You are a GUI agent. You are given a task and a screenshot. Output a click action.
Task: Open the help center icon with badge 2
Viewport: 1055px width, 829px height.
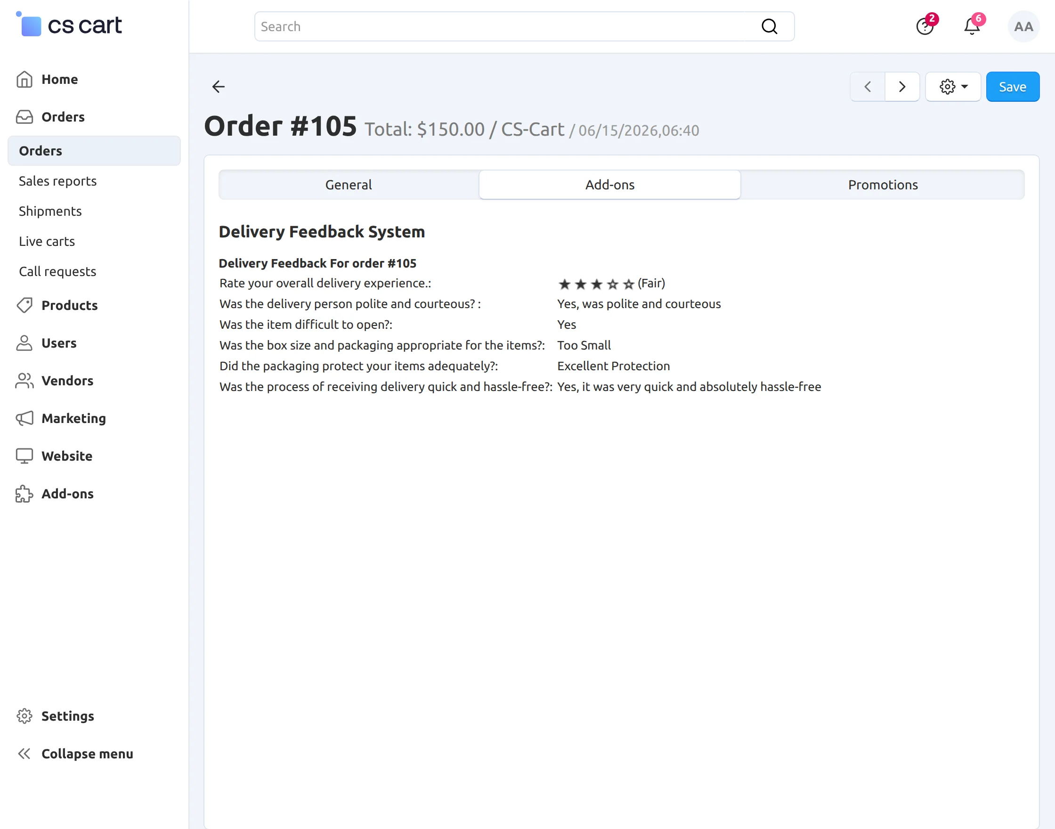[x=925, y=26]
